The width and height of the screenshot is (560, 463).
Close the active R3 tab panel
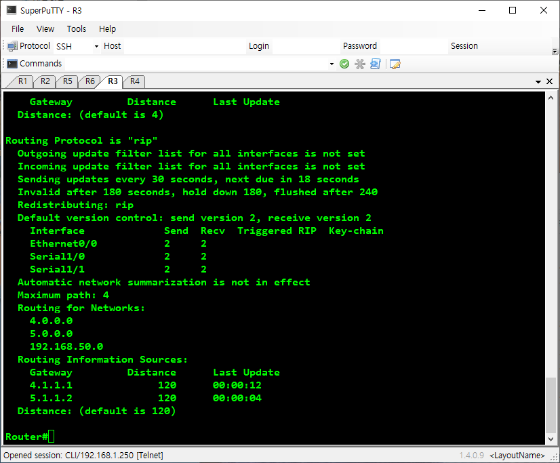pyautogui.click(x=550, y=82)
